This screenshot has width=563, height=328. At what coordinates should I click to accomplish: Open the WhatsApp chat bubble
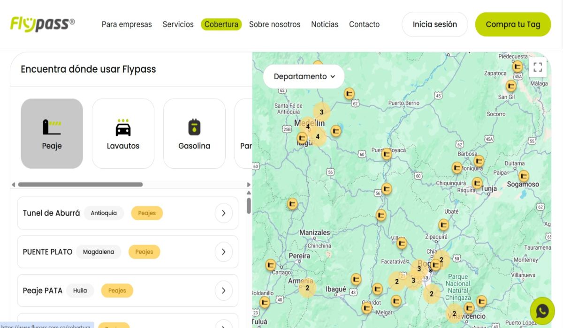(542, 310)
